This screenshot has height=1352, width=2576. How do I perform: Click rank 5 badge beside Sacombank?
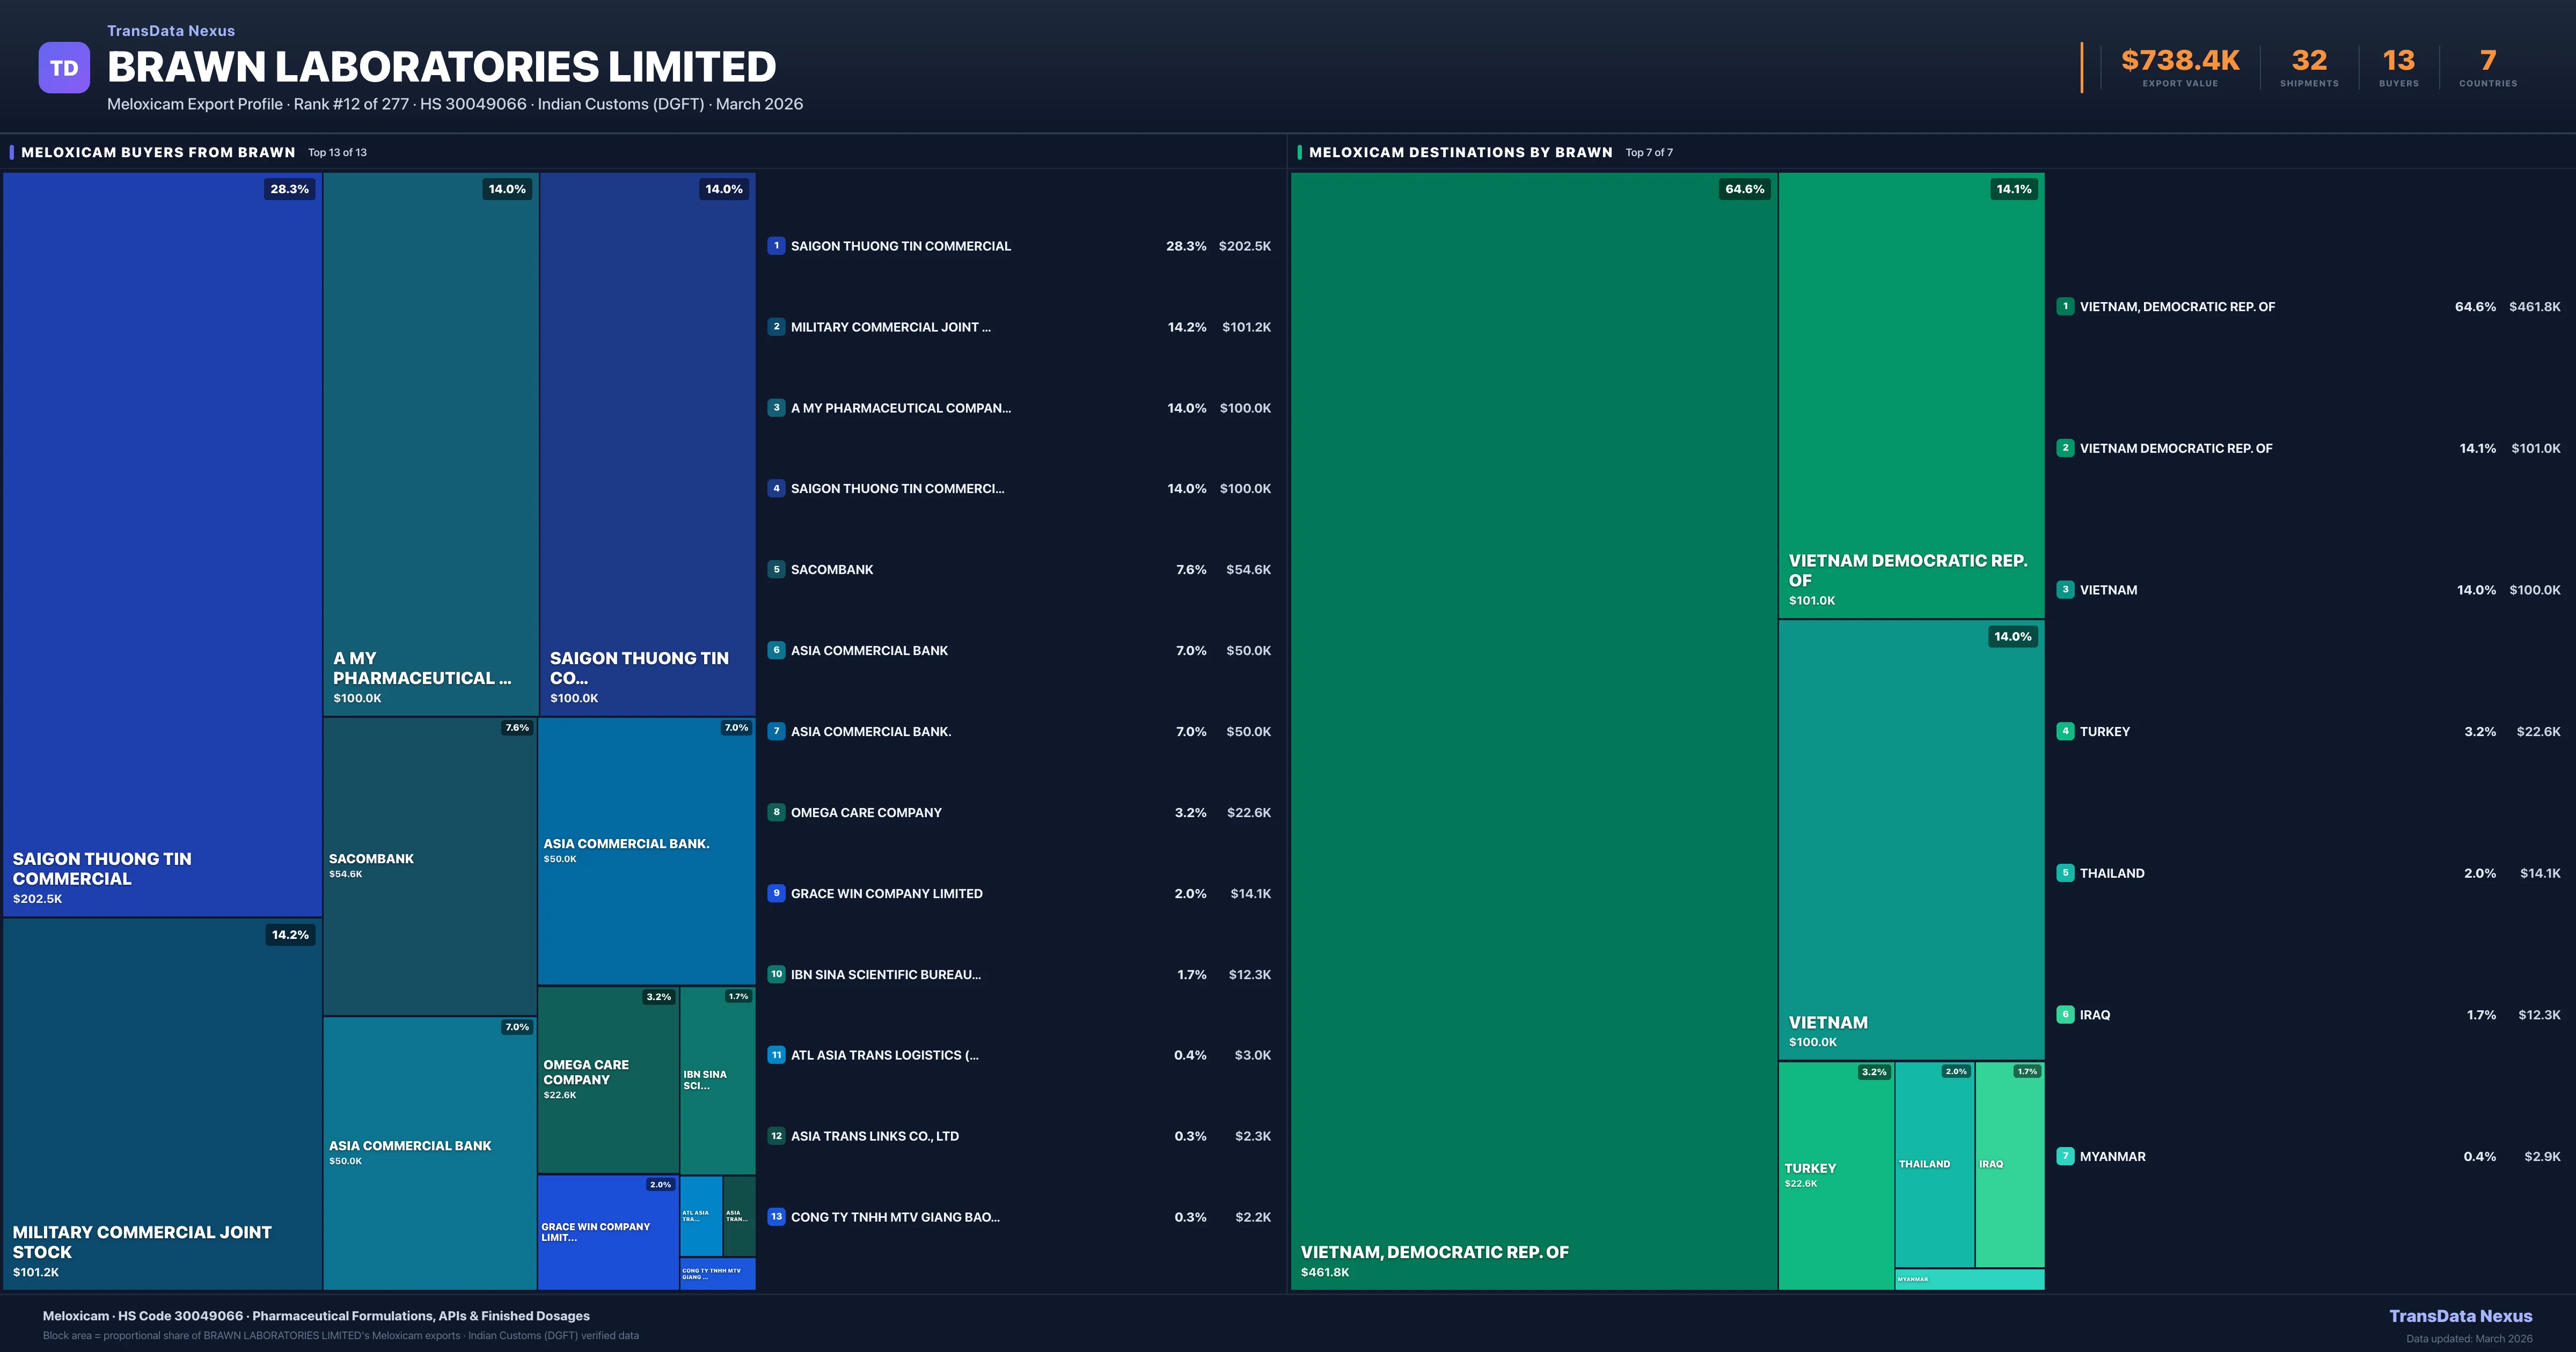776,570
